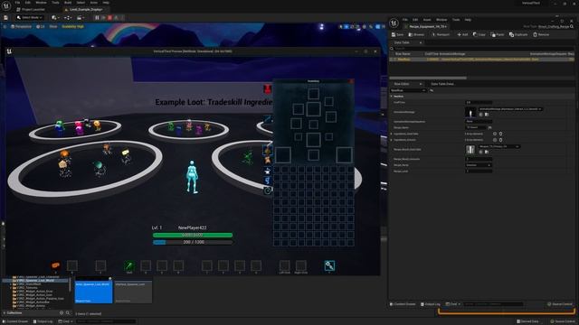
Task: Open viewport hamburger options menu
Action: (x=5, y=26)
